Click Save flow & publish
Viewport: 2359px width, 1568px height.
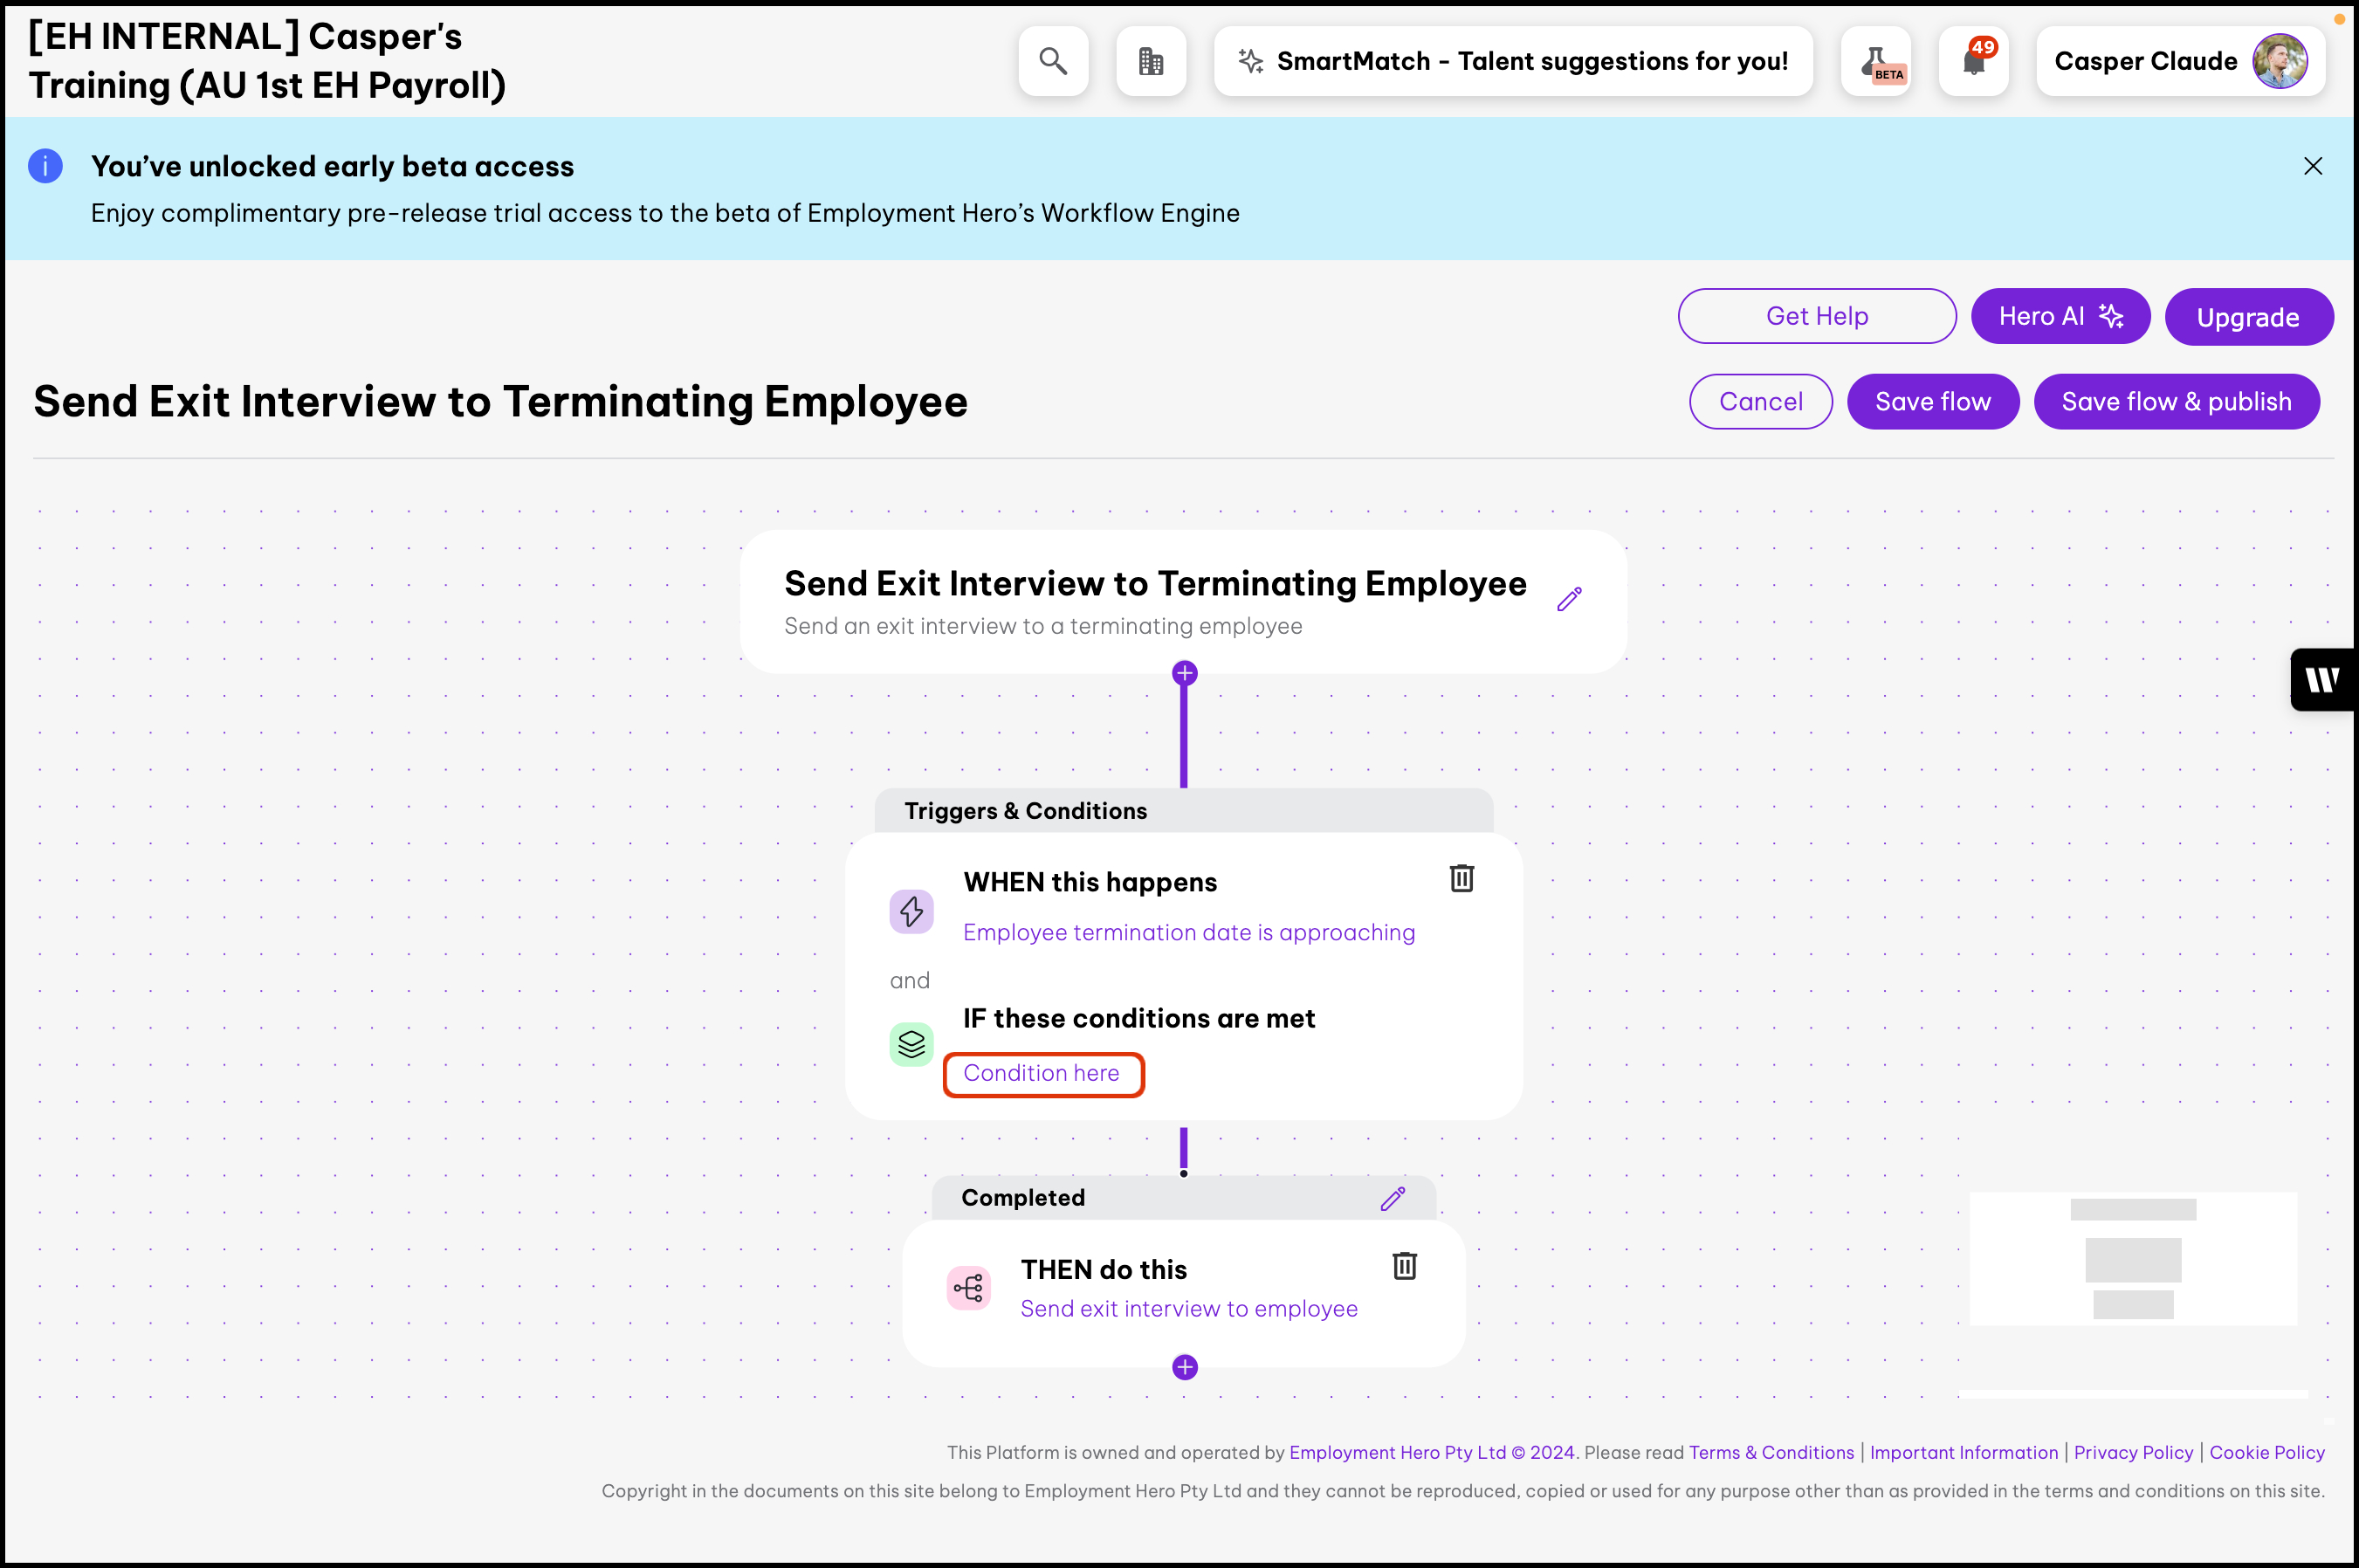point(2176,402)
